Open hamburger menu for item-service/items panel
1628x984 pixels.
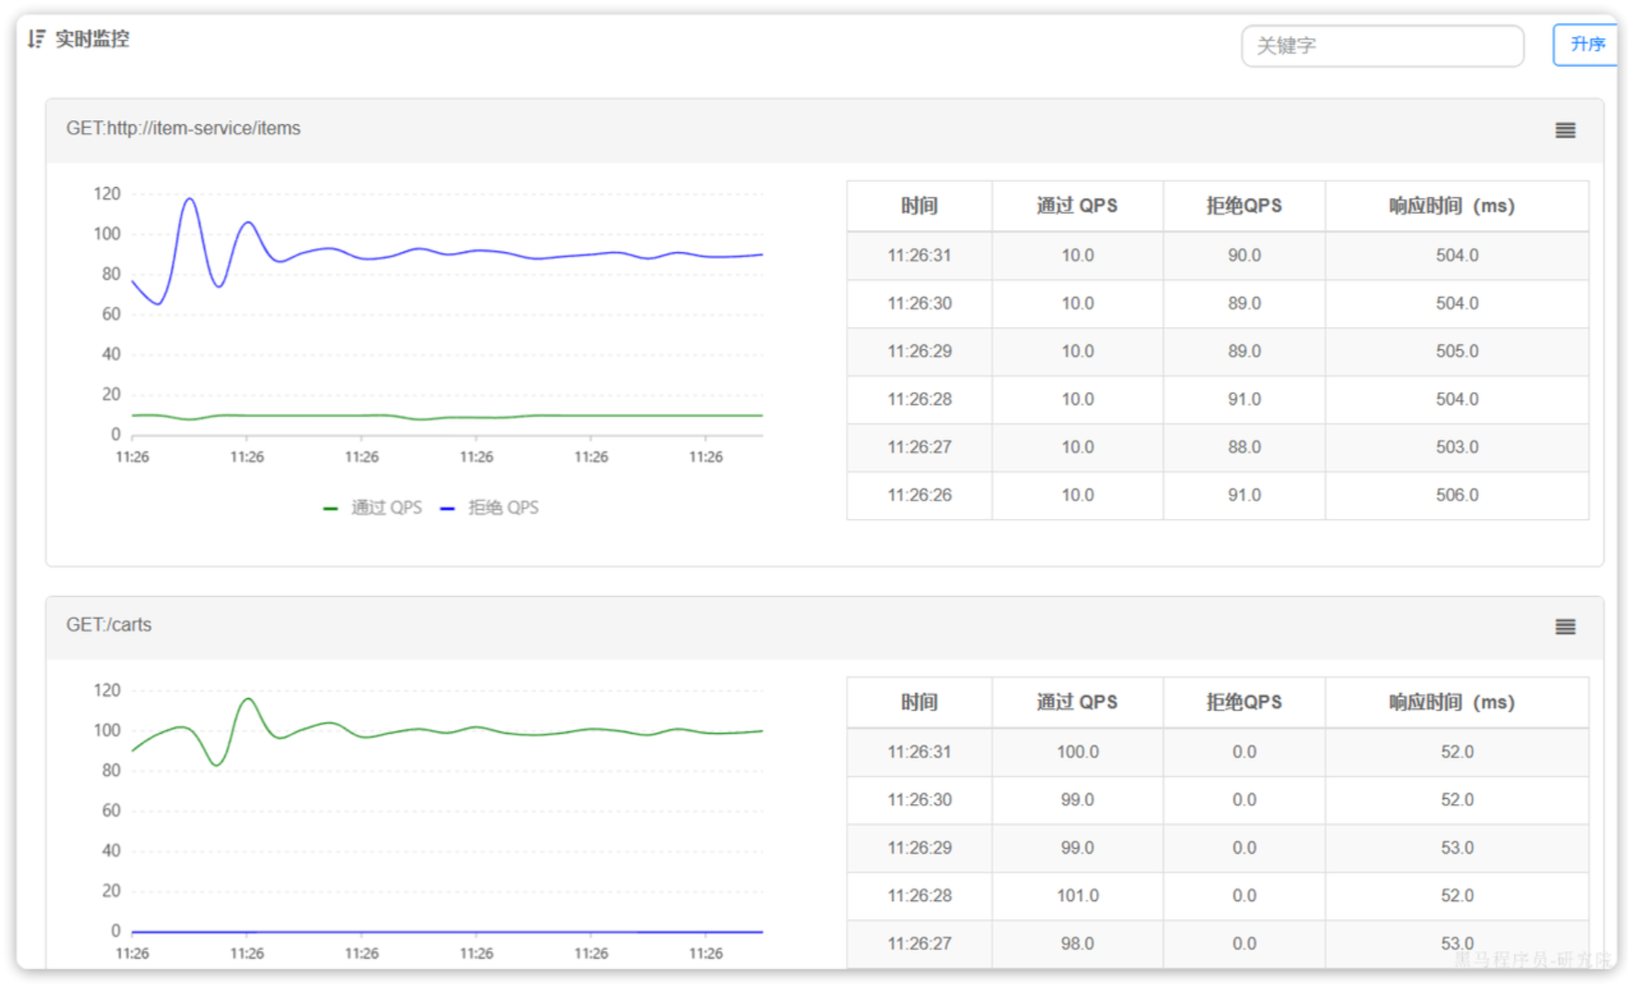1565,130
